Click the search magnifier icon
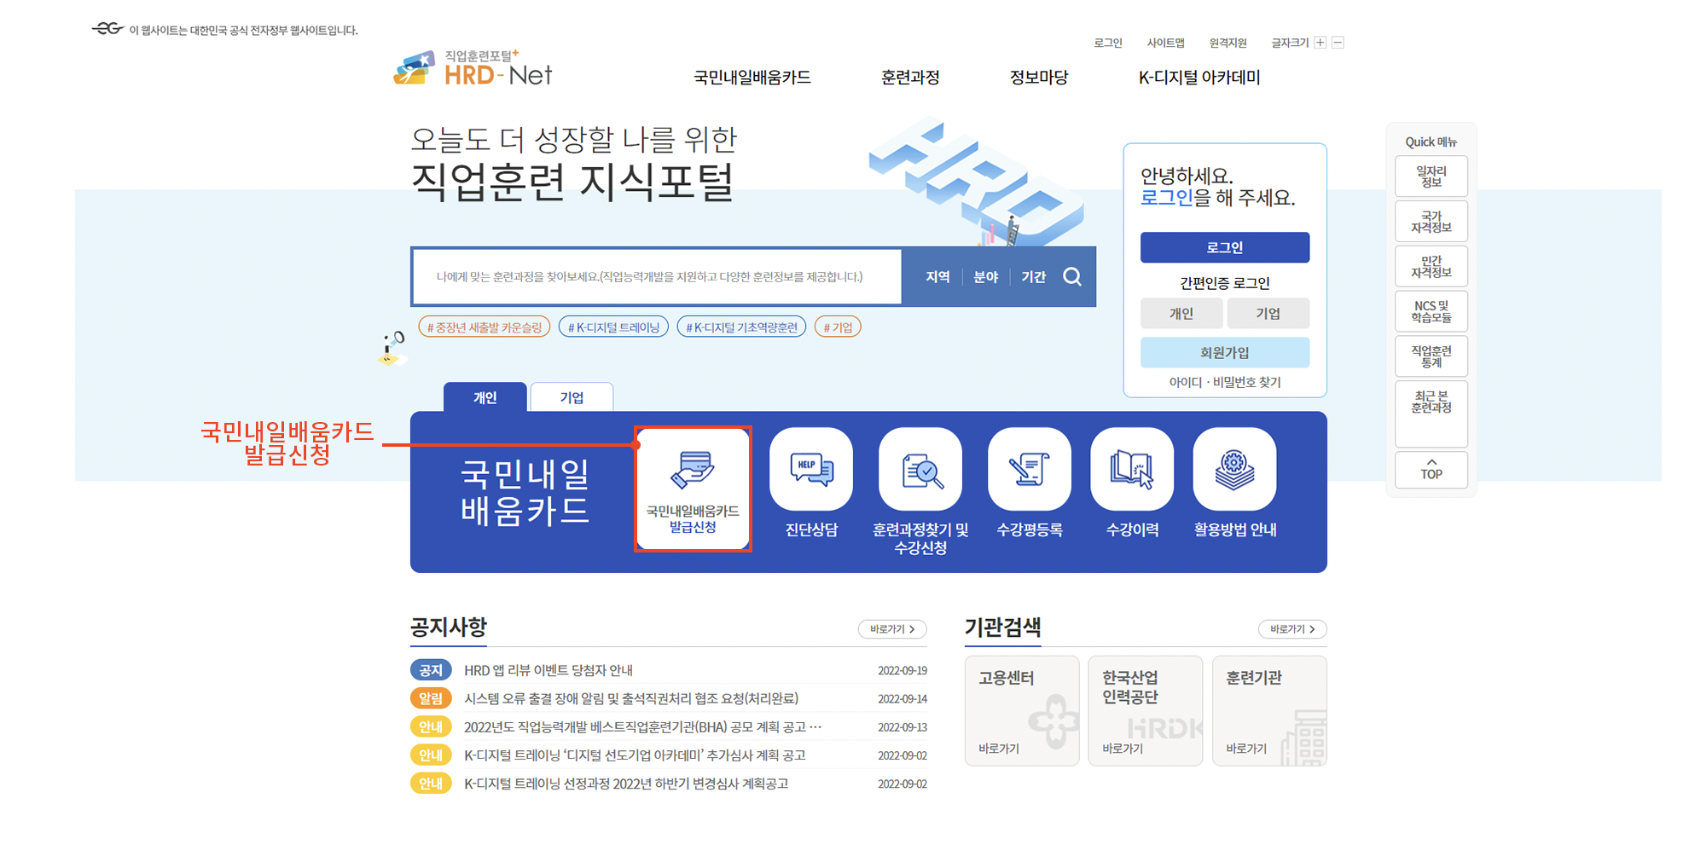This screenshot has width=1689, height=856. click(x=1072, y=276)
